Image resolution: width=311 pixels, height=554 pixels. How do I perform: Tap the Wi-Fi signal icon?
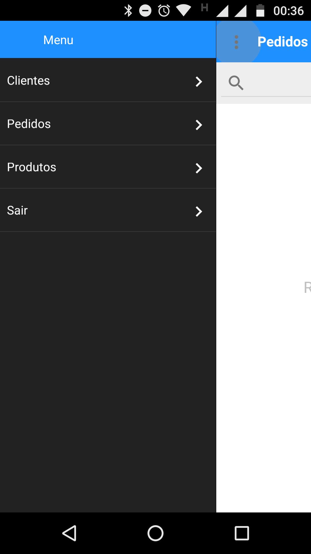(184, 11)
